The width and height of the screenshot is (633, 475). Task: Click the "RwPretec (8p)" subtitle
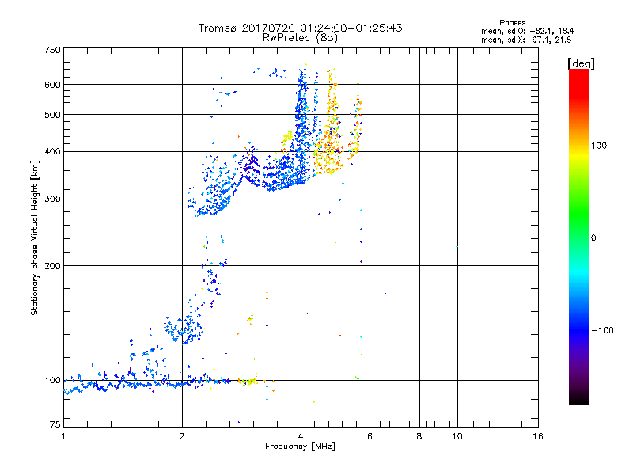[300, 38]
